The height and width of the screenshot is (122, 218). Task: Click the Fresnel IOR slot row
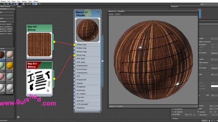(x=88, y=80)
